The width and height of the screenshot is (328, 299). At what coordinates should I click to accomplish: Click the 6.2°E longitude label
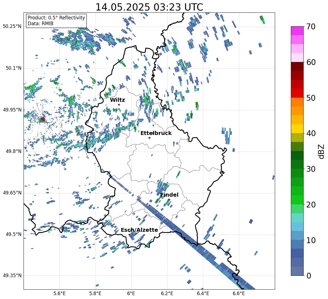(x=167, y=293)
